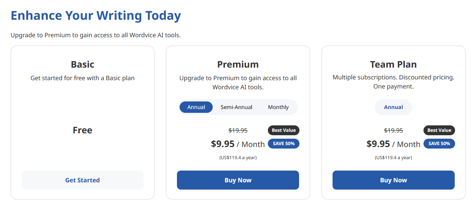This screenshot has width=476, height=223.
Task: Click the Enhance Your Writing Today heading
Action: pos(96,16)
